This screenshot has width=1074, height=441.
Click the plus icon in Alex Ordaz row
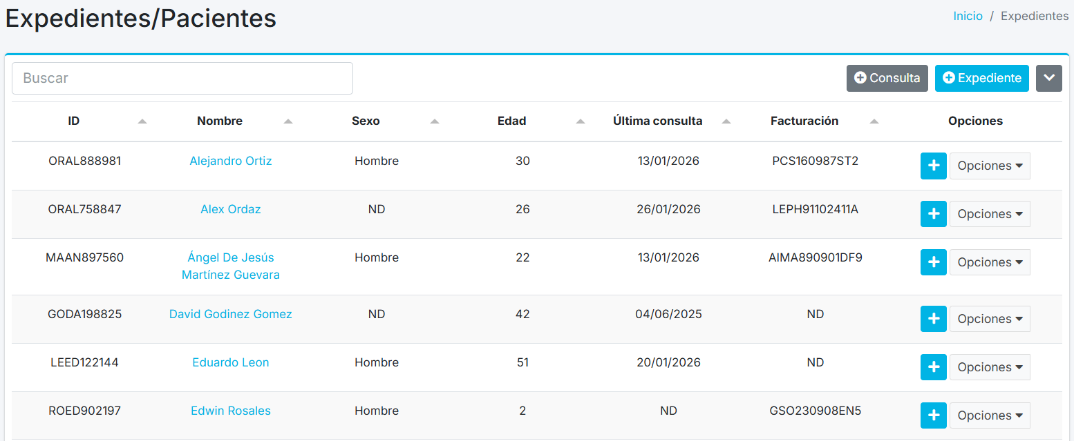933,215
